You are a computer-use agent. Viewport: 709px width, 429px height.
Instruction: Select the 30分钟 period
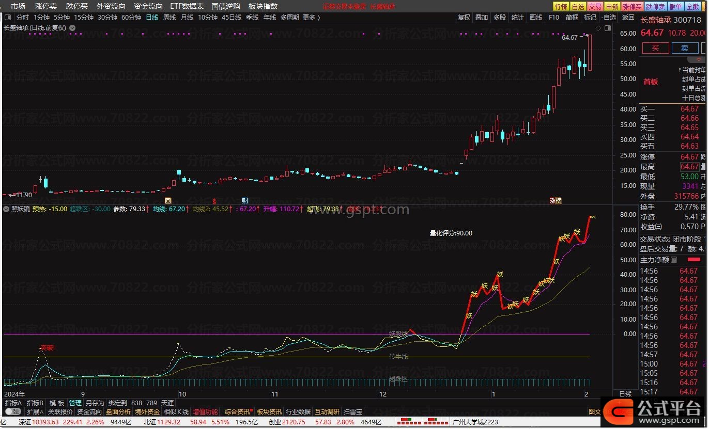pos(107,18)
